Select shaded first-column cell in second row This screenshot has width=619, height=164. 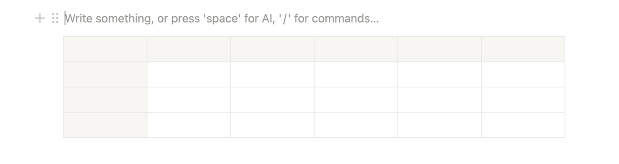[105, 75]
